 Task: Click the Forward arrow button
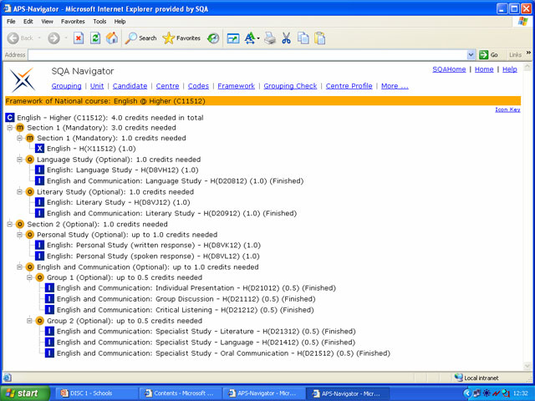click(x=53, y=38)
